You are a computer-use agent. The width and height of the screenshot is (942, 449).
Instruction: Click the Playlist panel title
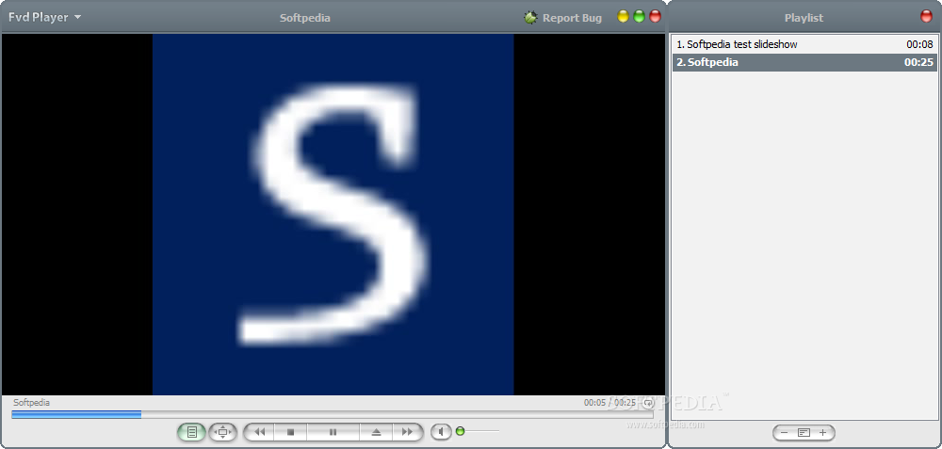pos(804,18)
